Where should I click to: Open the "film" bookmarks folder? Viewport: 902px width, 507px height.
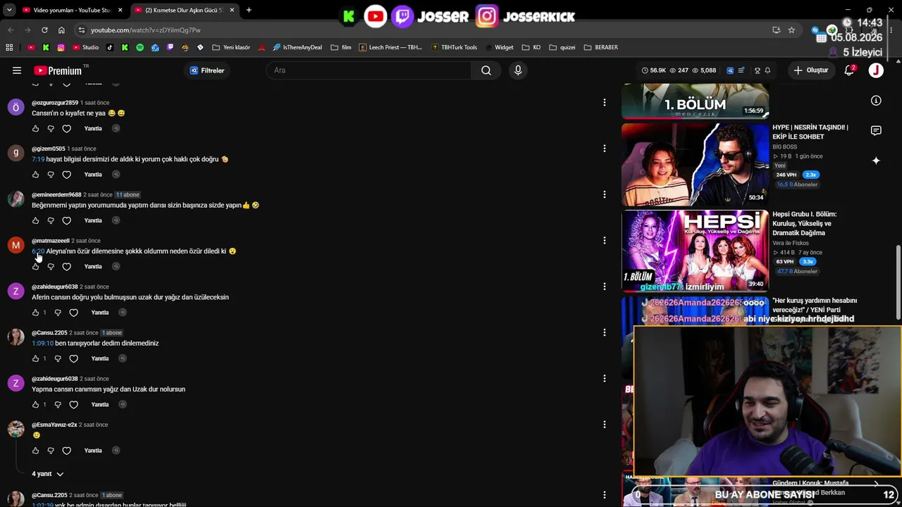341,47
